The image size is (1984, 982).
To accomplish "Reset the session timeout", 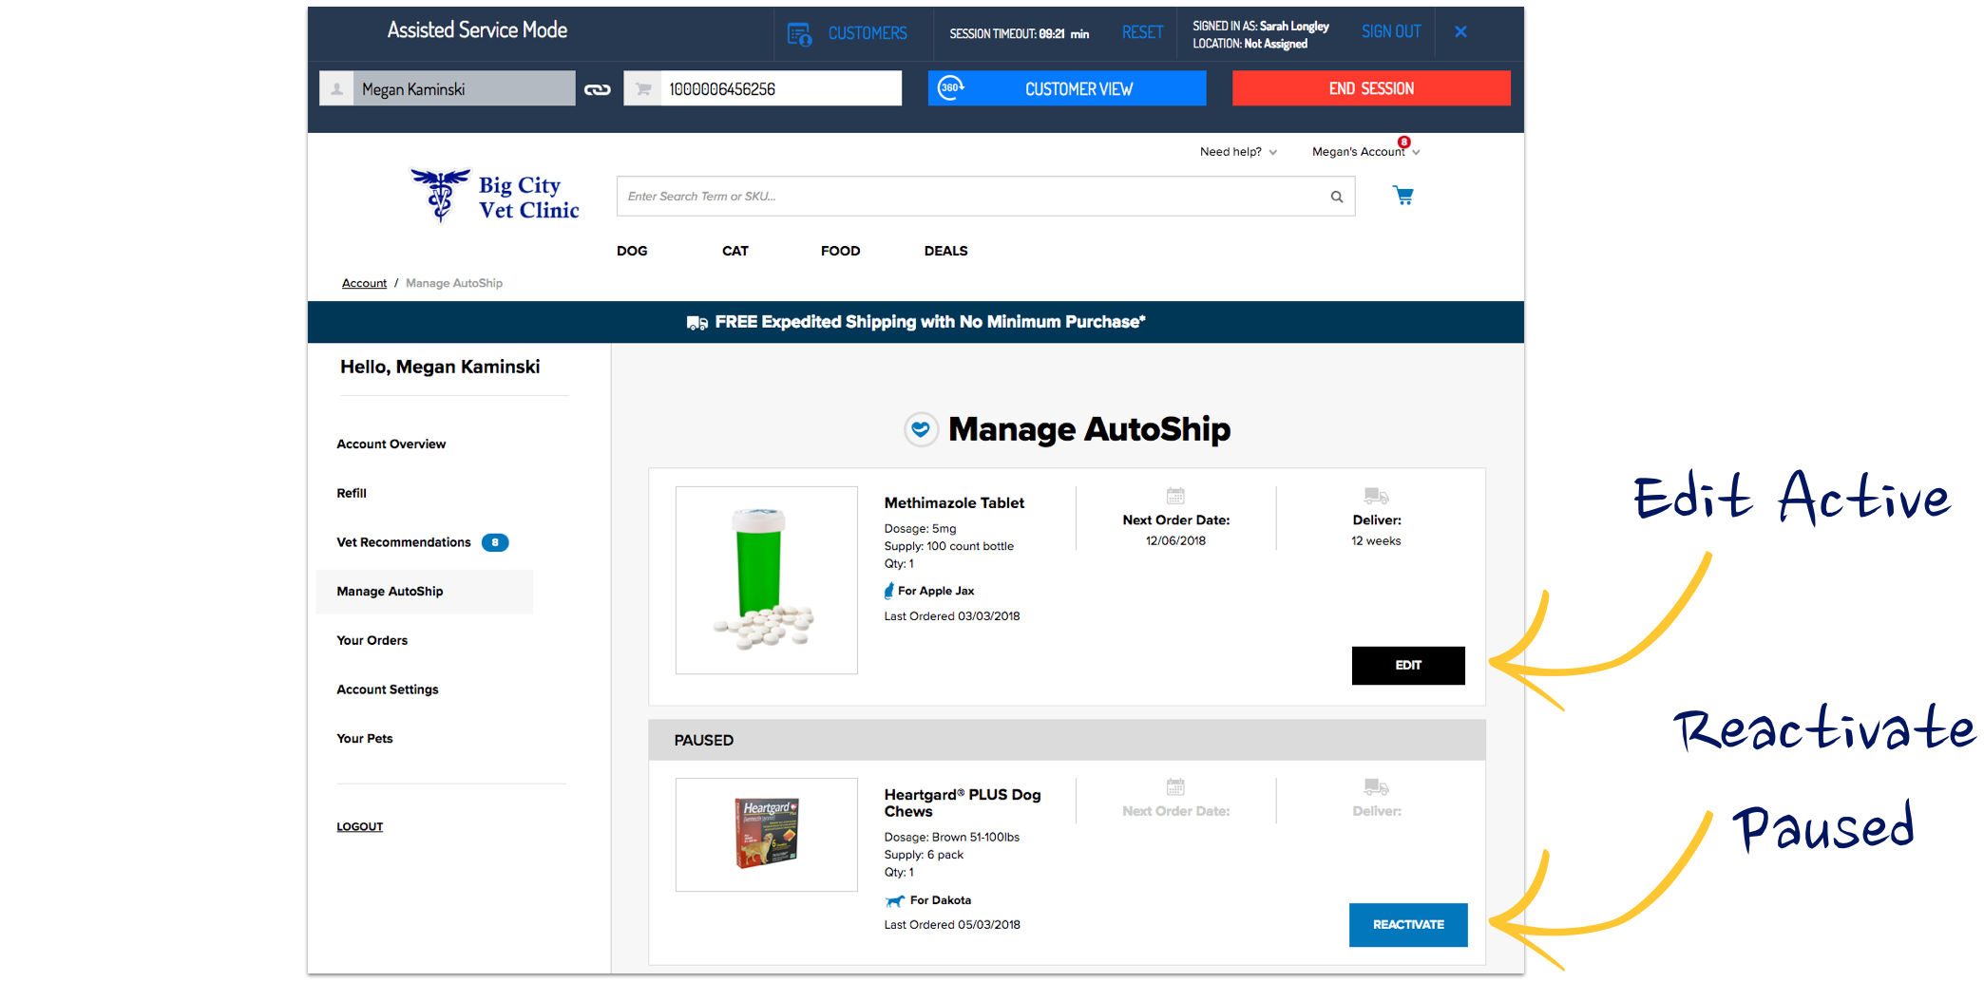I will (1142, 32).
